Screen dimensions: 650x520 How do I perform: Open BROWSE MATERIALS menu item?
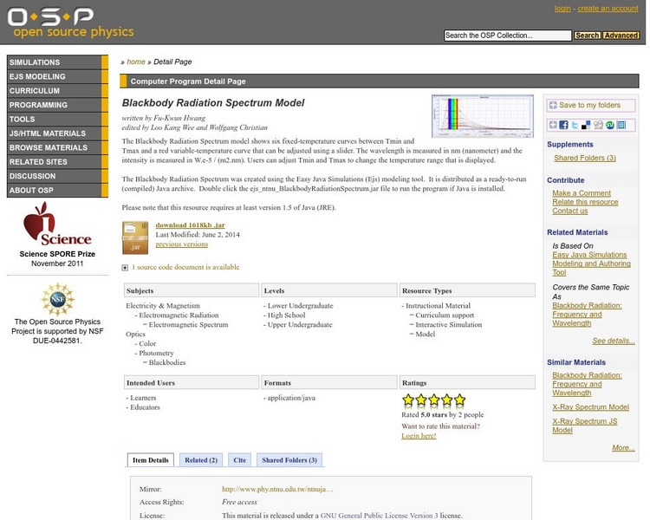(57, 147)
